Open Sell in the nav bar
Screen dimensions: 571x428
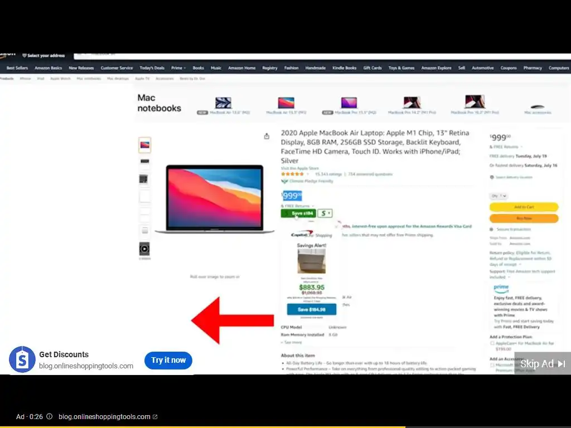point(461,68)
